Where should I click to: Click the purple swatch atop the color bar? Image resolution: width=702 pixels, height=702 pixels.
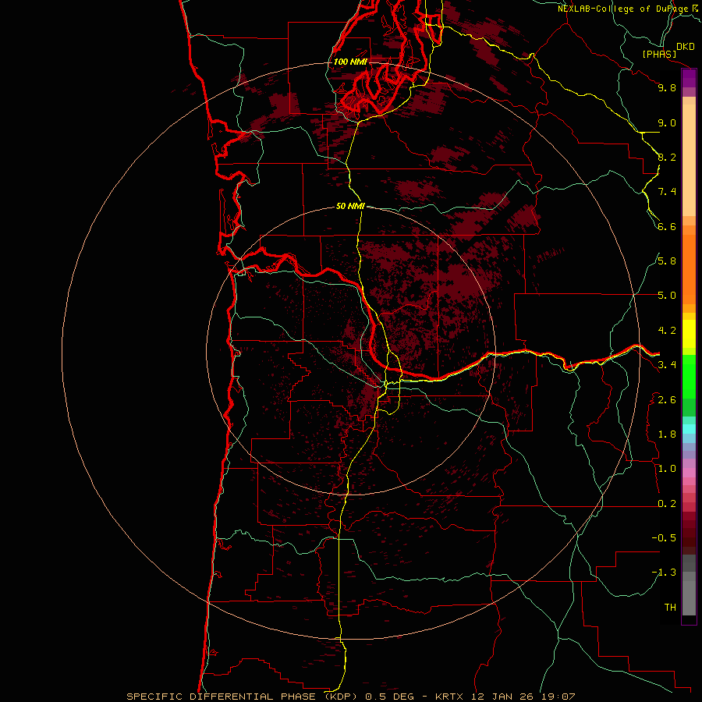[689, 79]
